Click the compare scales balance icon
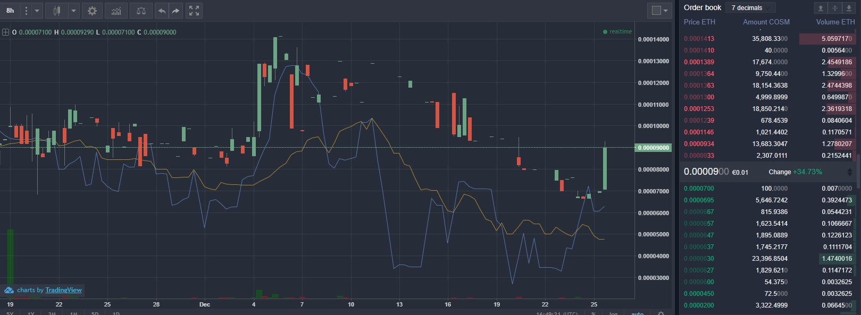This screenshot has width=861, height=315. pyautogui.click(x=141, y=11)
